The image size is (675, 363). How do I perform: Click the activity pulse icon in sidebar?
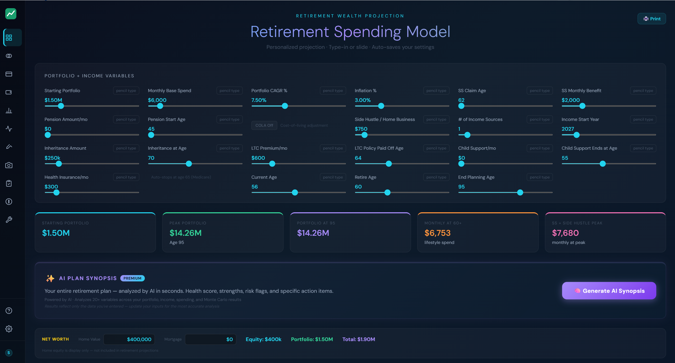(9, 129)
